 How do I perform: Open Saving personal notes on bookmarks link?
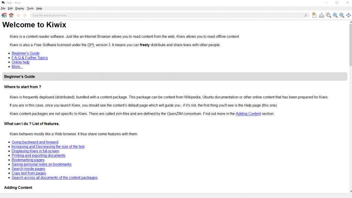42,164
